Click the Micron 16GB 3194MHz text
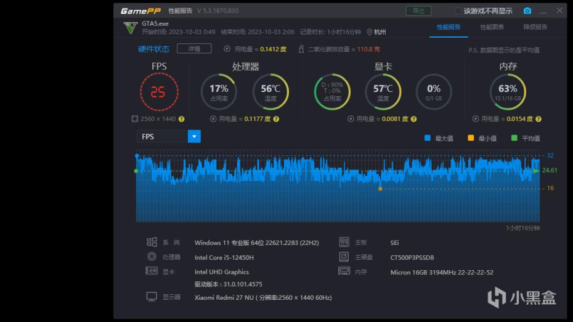 (442, 272)
